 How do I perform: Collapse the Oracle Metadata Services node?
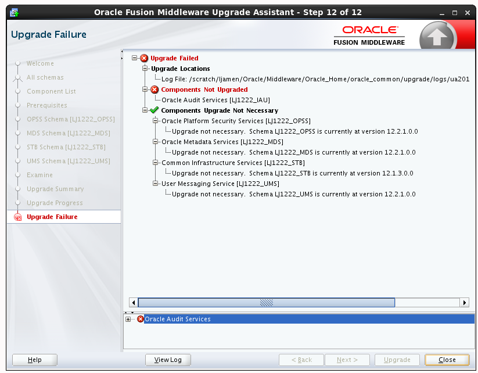(155, 142)
